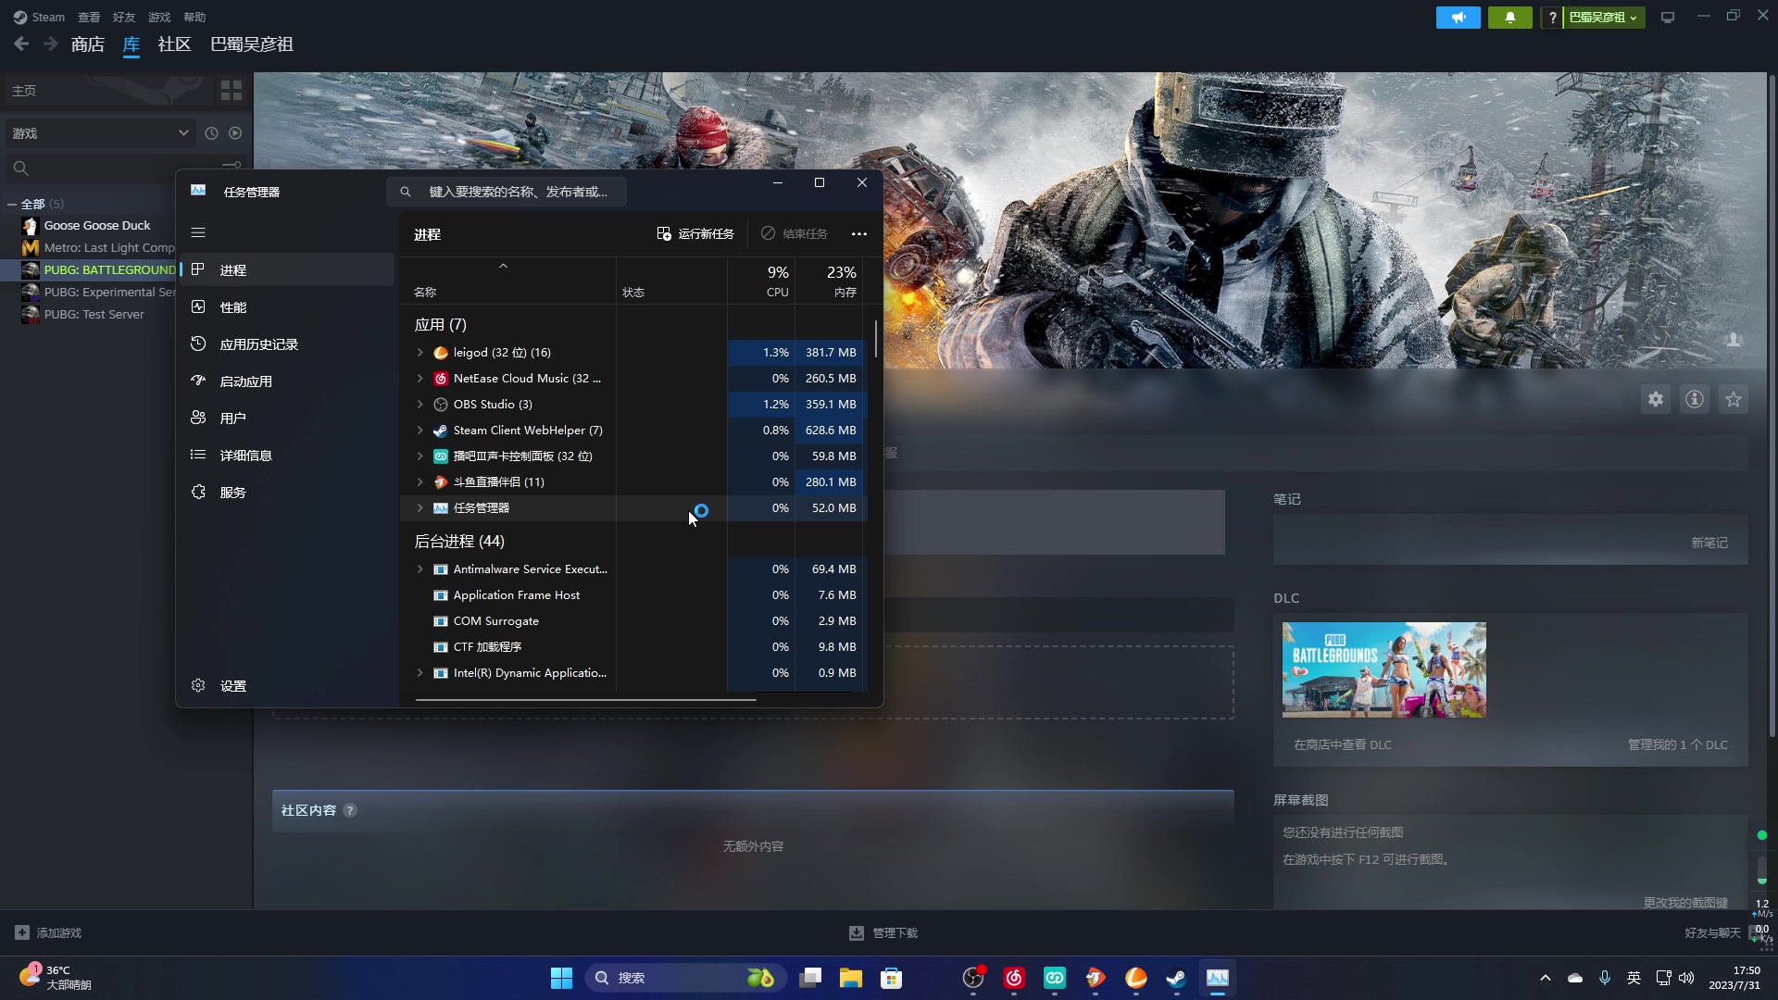Click Task Manager search field

(x=507, y=192)
